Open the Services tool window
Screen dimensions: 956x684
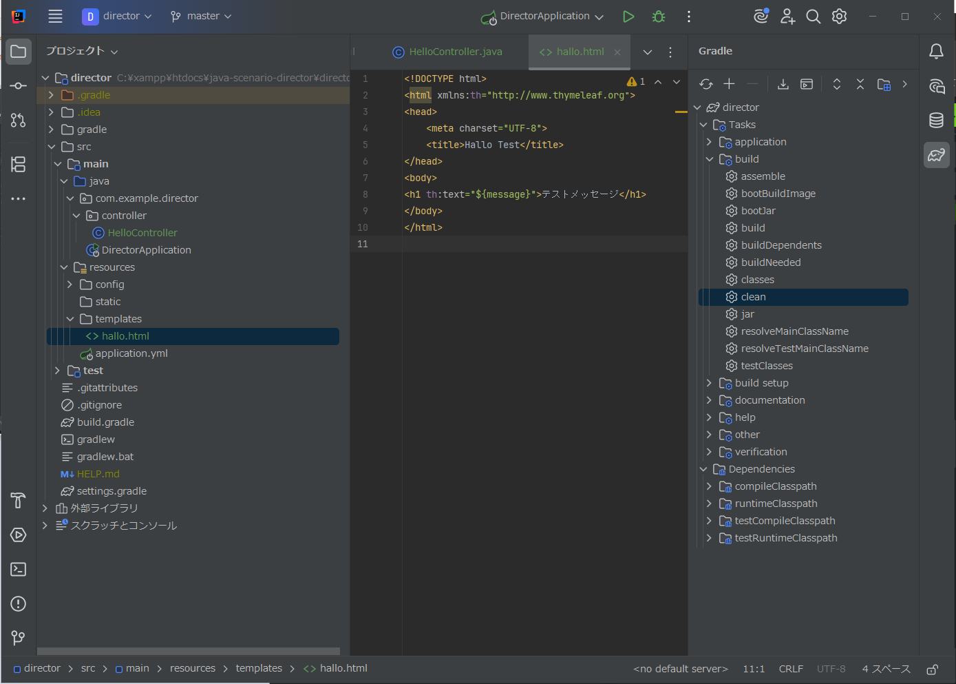[x=19, y=535]
